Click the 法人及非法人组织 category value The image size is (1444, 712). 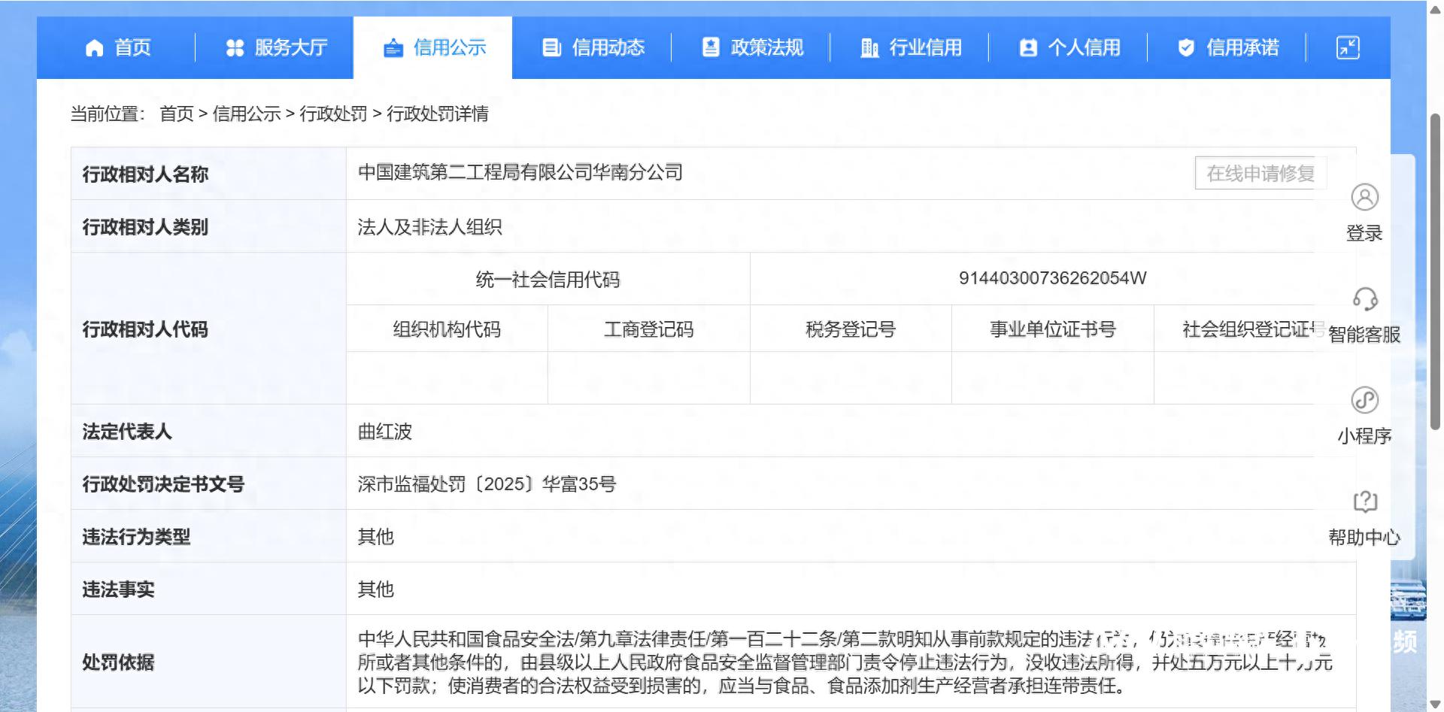point(430,227)
